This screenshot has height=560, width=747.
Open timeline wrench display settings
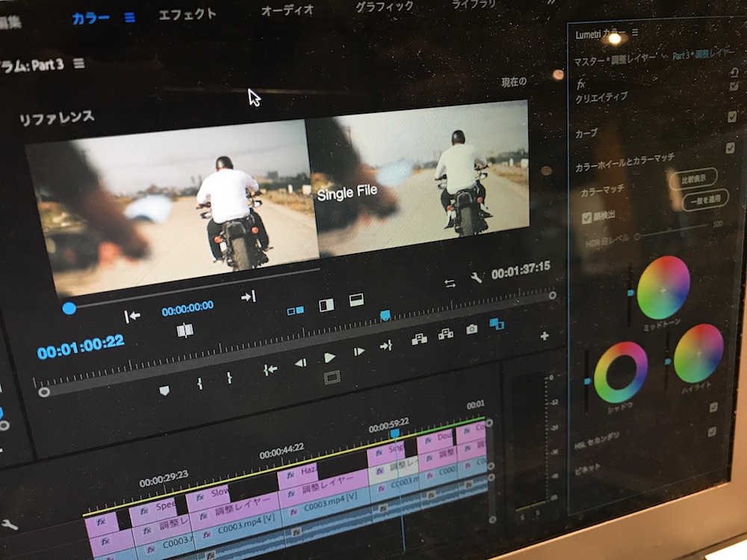10,525
